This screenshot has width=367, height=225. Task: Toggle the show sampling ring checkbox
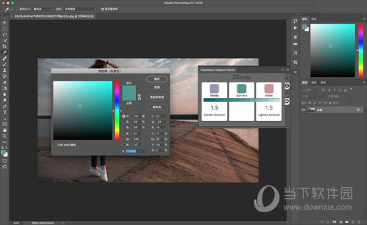click(x=102, y=9)
